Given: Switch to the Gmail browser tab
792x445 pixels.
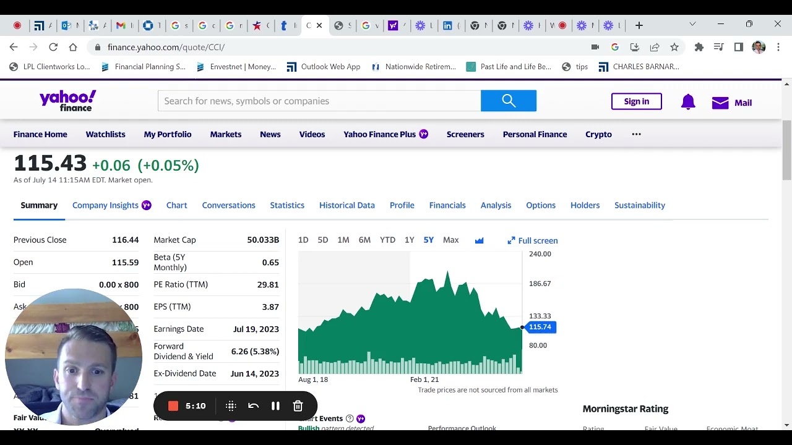Looking at the screenshot, I should coord(125,25).
